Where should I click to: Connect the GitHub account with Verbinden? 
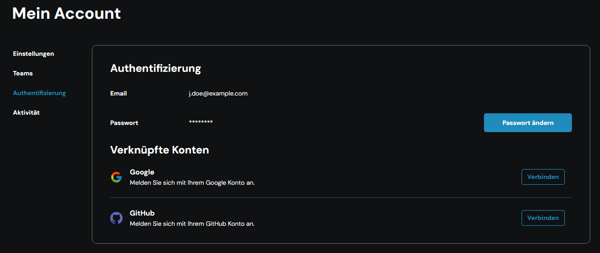(x=543, y=218)
